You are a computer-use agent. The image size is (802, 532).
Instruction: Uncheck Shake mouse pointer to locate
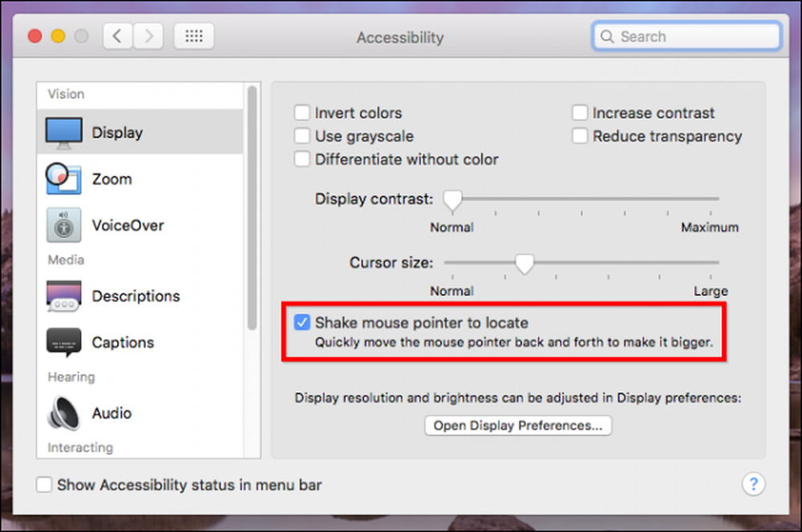click(x=302, y=322)
